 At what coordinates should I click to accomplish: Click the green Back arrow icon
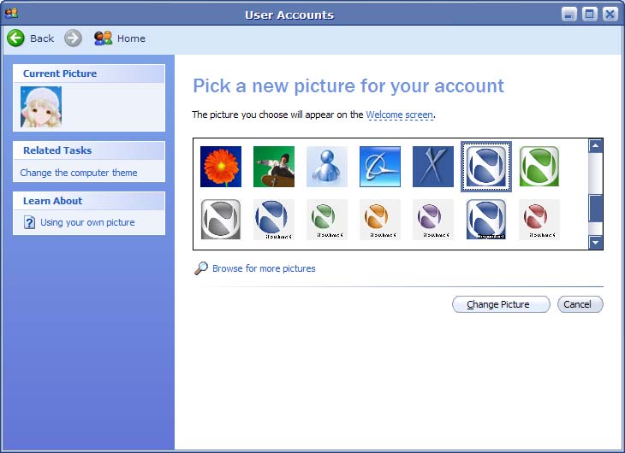(x=15, y=38)
